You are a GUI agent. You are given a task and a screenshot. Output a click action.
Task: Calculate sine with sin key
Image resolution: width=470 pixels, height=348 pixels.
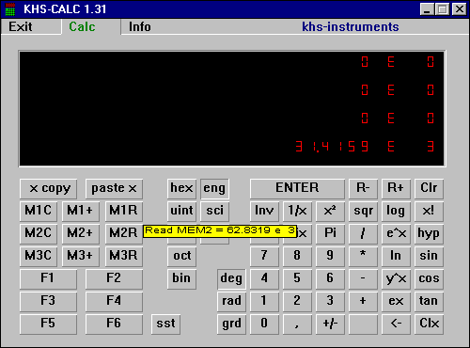[x=429, y=256]
